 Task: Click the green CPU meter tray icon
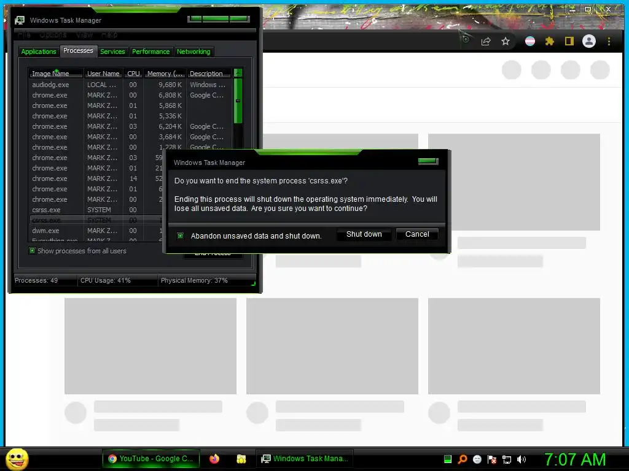tap(448, 459)
